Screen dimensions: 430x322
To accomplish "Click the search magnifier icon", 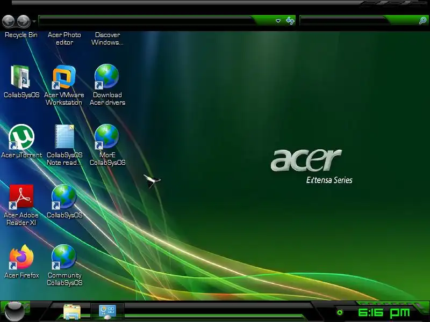I will (422, 20).
